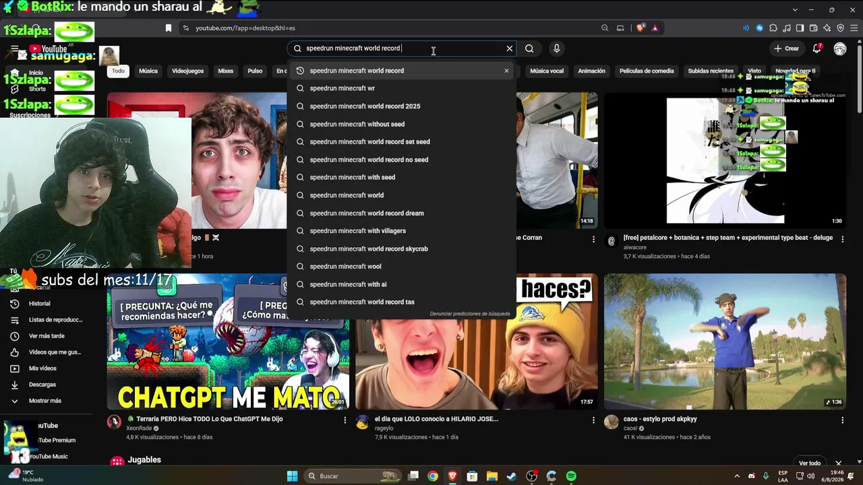Select the Animación filter chip

[x=592, y=71]
